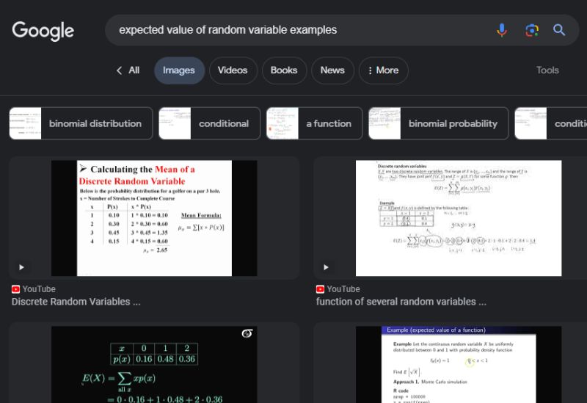Open the E(X) probability table thumbnail
Screen dimensions: 587x403
[x=154, y=364]
